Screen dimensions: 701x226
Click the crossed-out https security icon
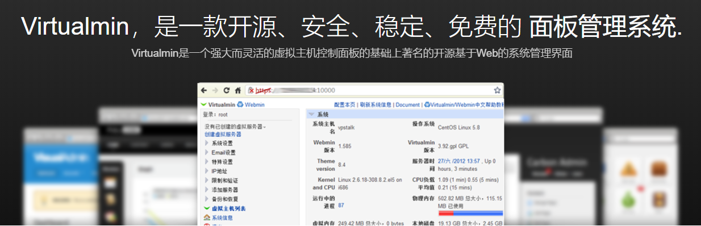click(x=251, y=90)
